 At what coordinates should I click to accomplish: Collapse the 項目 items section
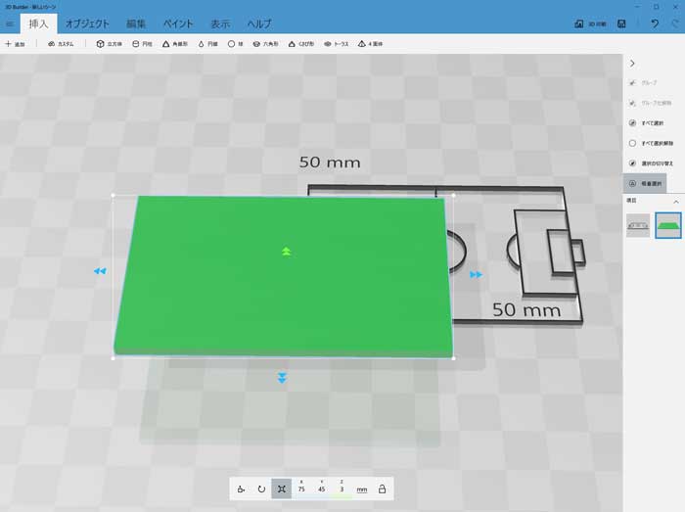click(x=676, y=202)
